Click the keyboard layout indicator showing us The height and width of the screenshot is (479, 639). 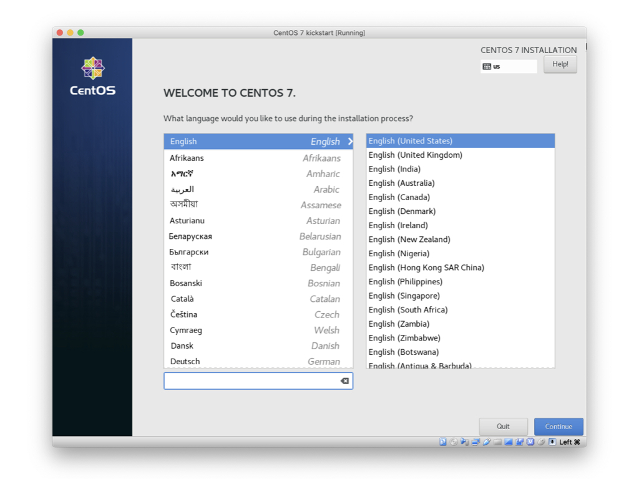tap(508, 67)
